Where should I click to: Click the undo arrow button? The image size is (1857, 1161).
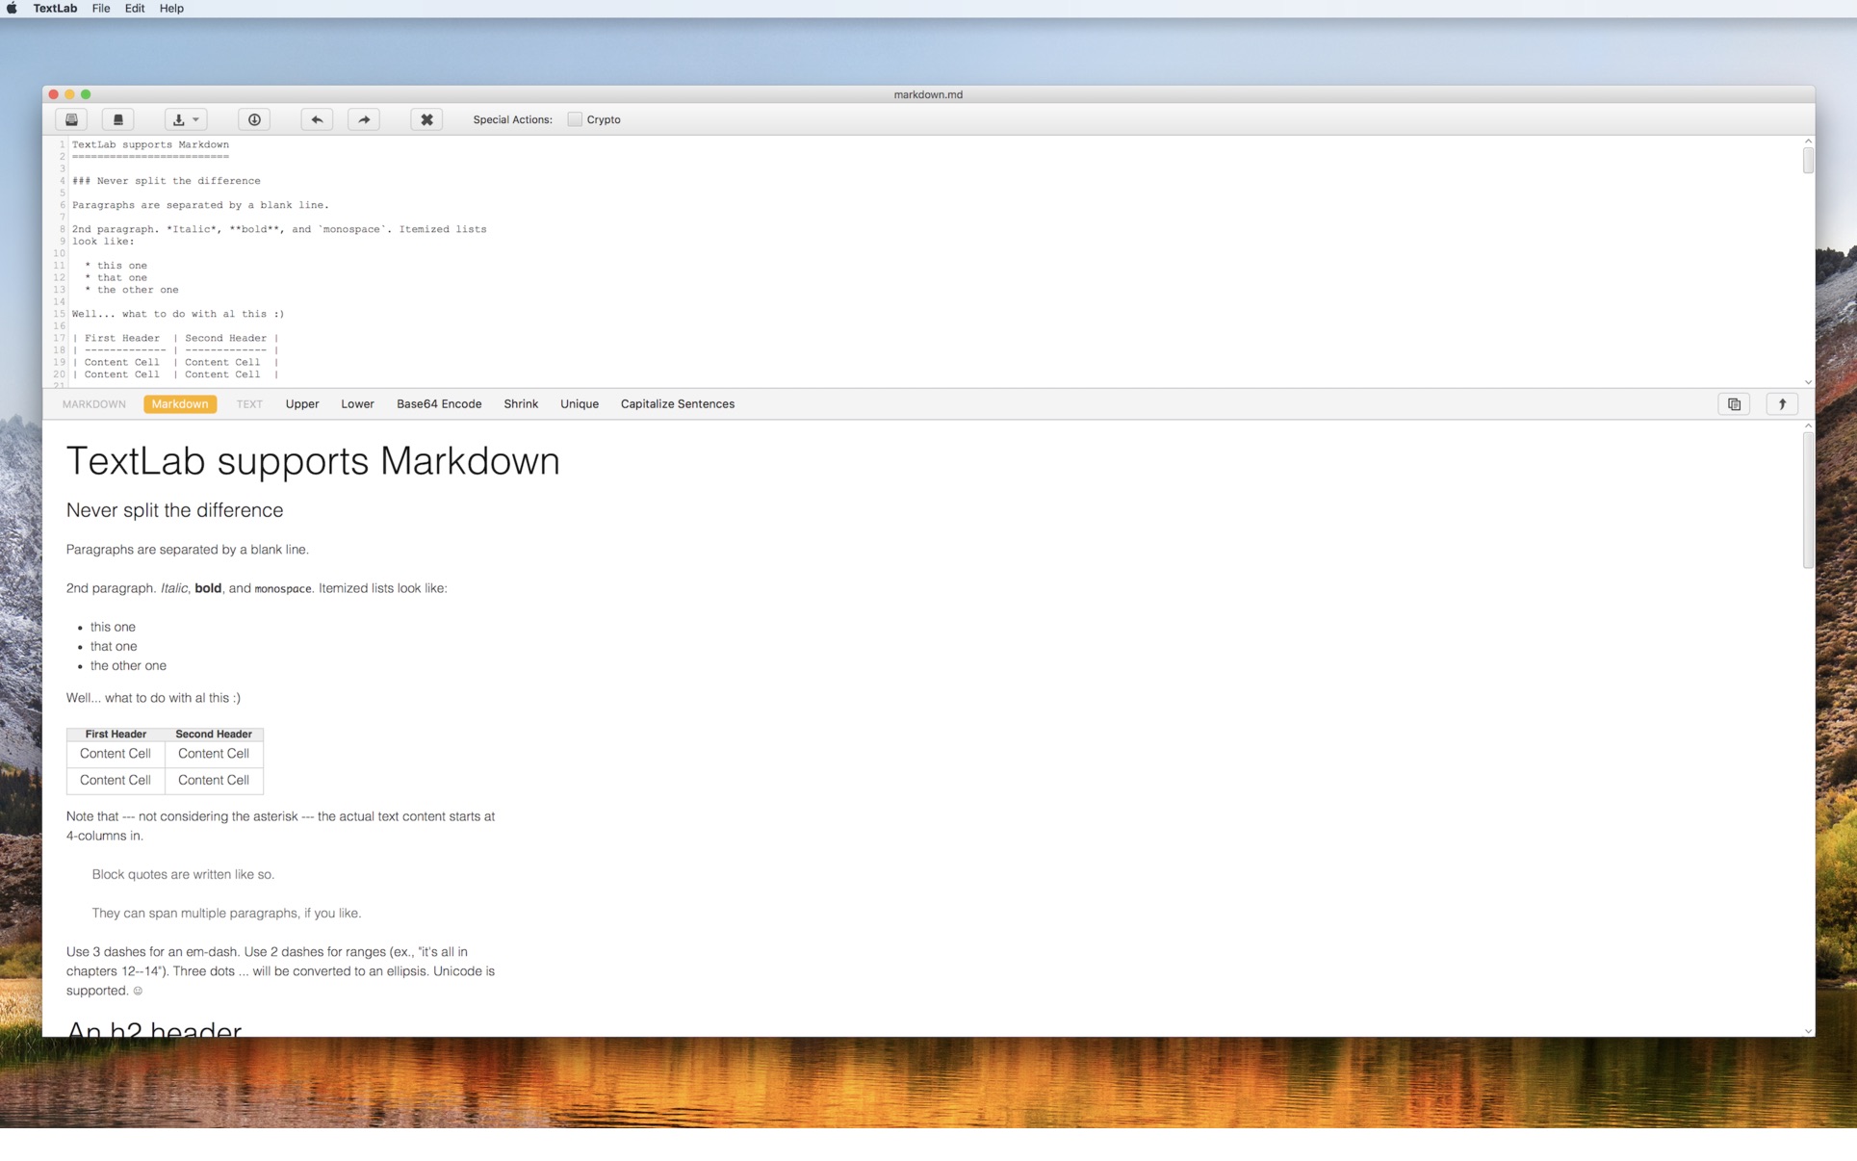click(x=317, y=119)
